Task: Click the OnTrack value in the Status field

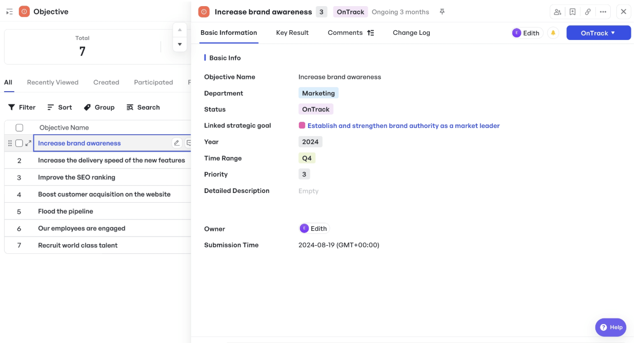Action: (316, 109)
